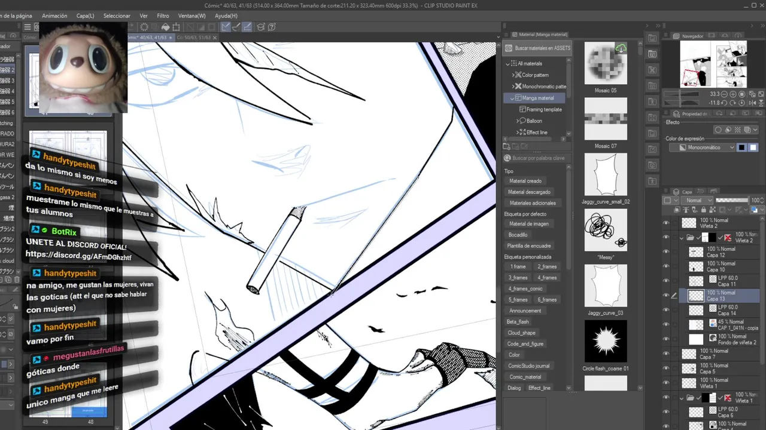This screenshot has width=766, height=430.
Task: Zoom out in the Navegador panel
Action: coord(724,94)
